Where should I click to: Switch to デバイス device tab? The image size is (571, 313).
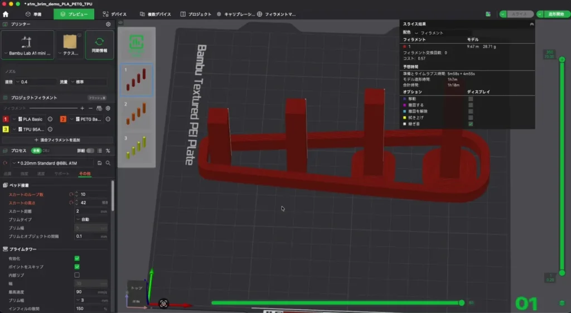coord(115,14)
